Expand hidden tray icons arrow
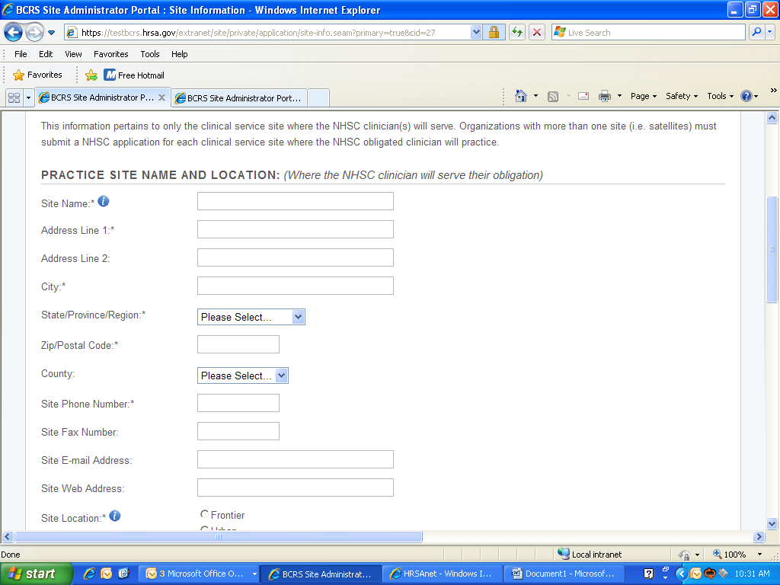 point(682,574)
